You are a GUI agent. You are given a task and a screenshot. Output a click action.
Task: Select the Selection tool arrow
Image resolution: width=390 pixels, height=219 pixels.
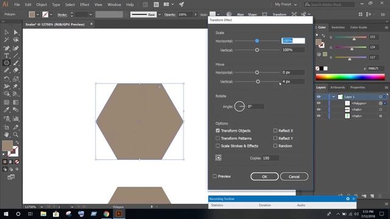(x=7, y=32)
